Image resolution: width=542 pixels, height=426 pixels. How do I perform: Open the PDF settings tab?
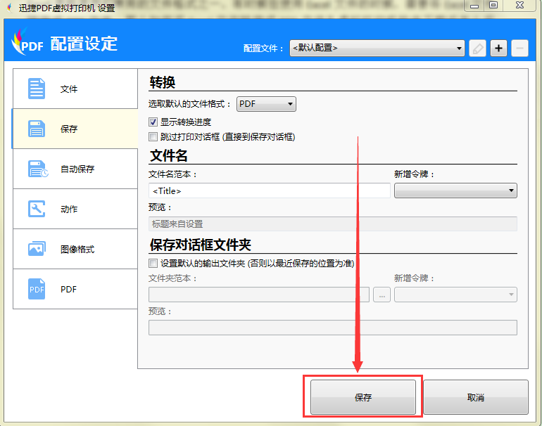pos(75,289)
